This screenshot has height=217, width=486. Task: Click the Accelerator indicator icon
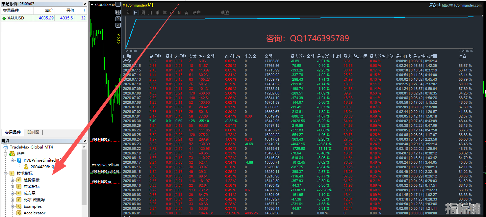click(x=19, y=213)
